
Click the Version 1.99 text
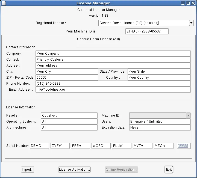click(98, 16)
